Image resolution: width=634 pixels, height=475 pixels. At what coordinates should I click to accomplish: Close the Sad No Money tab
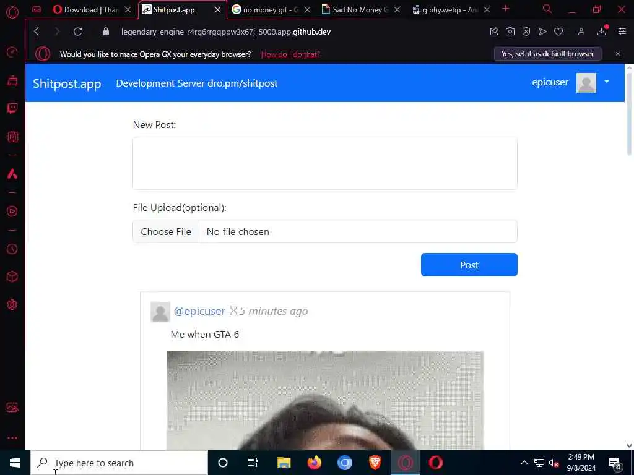click(397, 10)
